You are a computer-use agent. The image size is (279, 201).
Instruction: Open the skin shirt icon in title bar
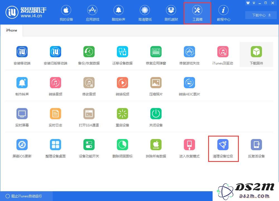click(248, 3)
